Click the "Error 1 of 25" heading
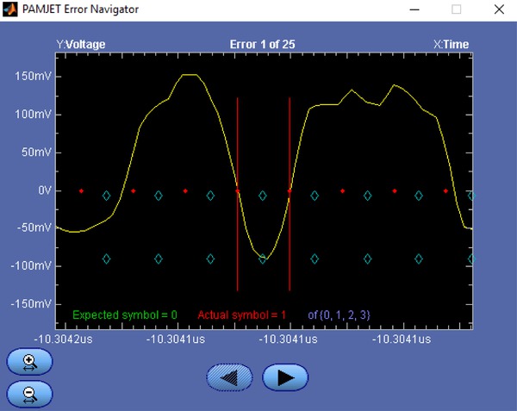The width and height of the screenshot is (517, 411). pos(261,44)
